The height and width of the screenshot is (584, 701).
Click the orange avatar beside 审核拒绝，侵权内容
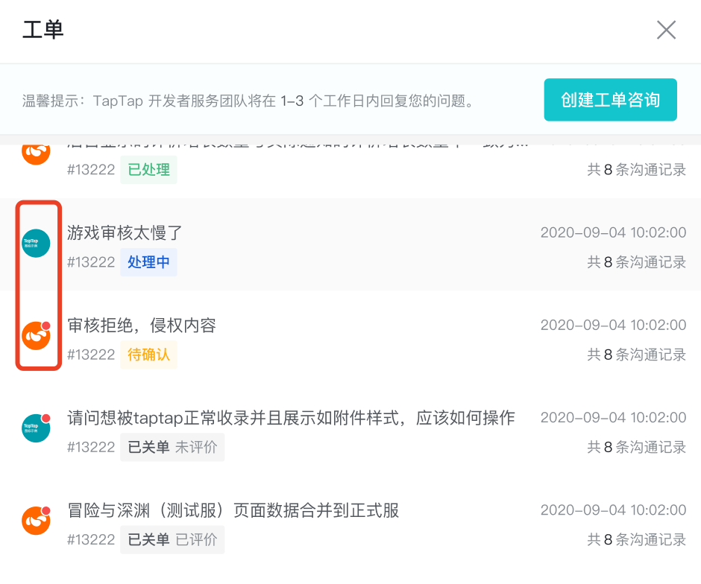pos(37,335)
